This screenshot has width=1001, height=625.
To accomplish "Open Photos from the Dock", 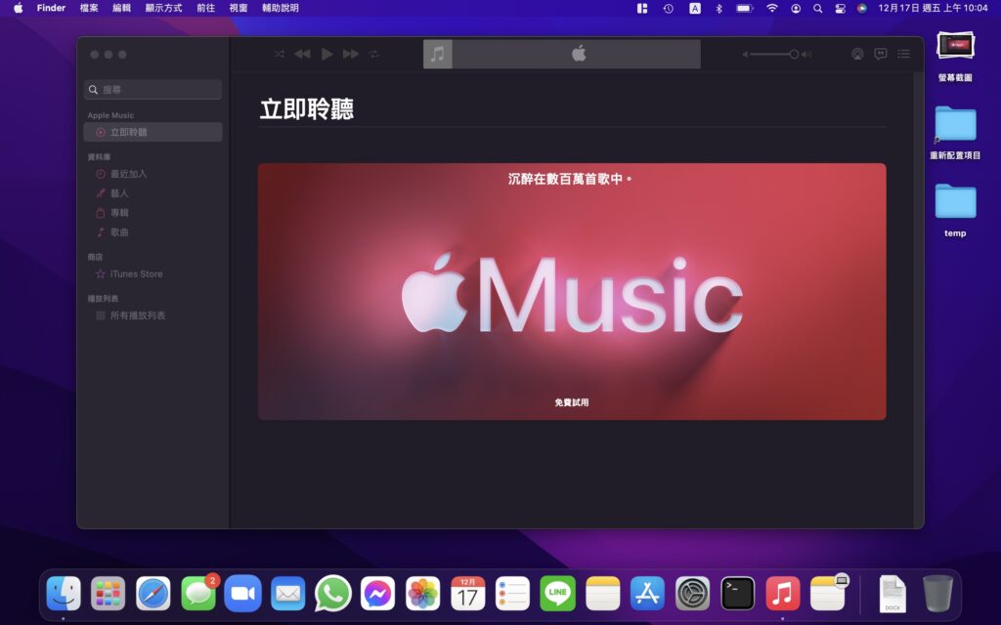I will coord(422,593).
